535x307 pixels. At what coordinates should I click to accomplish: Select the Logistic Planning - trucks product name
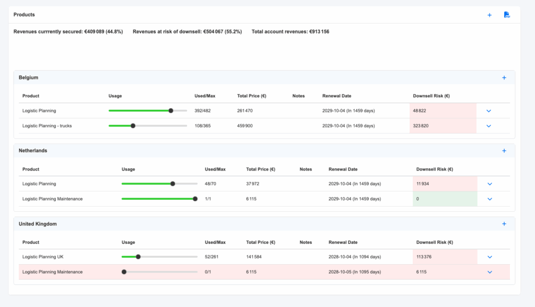(x=47, y=126)
